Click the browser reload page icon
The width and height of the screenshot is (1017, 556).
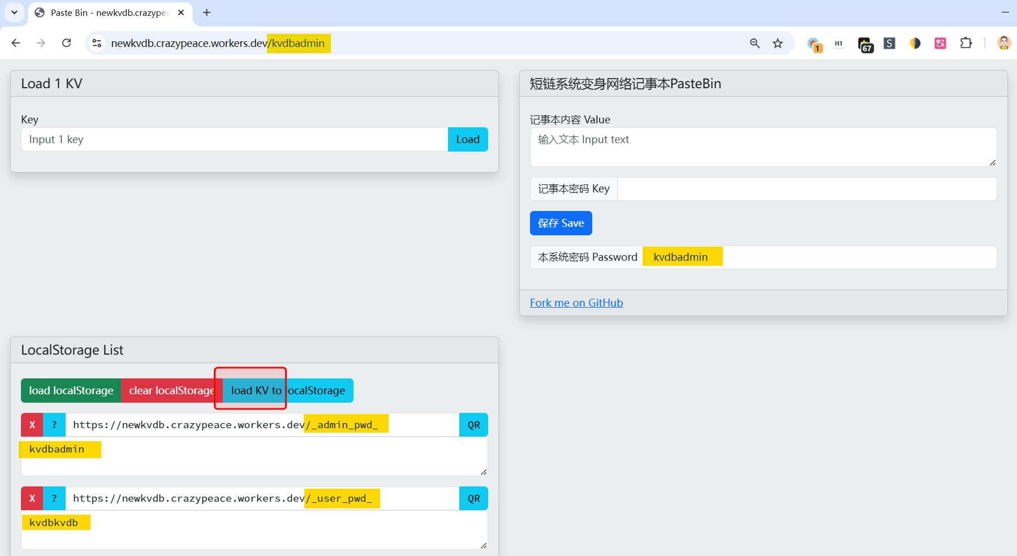(66, 43)
